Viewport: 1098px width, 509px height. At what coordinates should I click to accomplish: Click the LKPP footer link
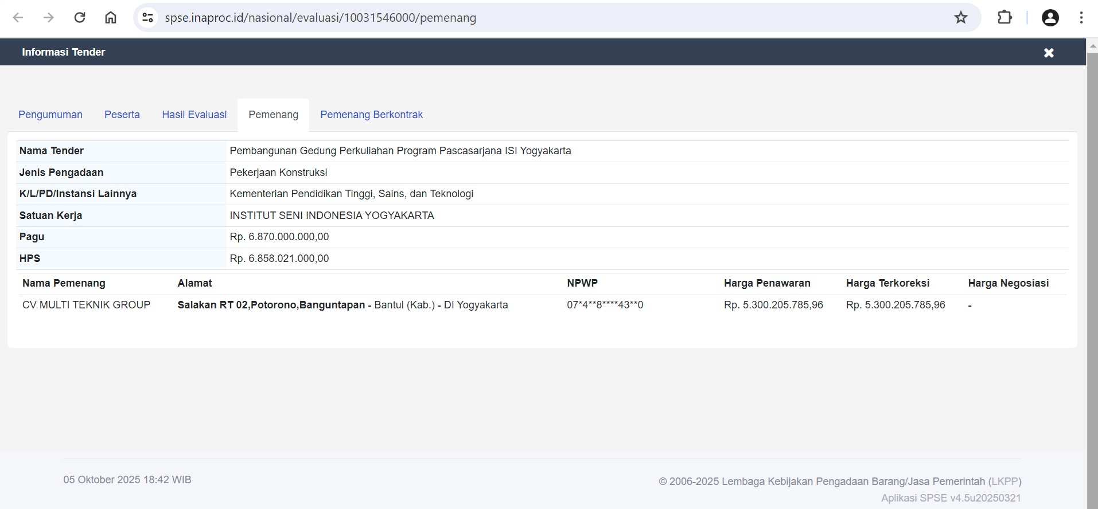[1004, 481]
